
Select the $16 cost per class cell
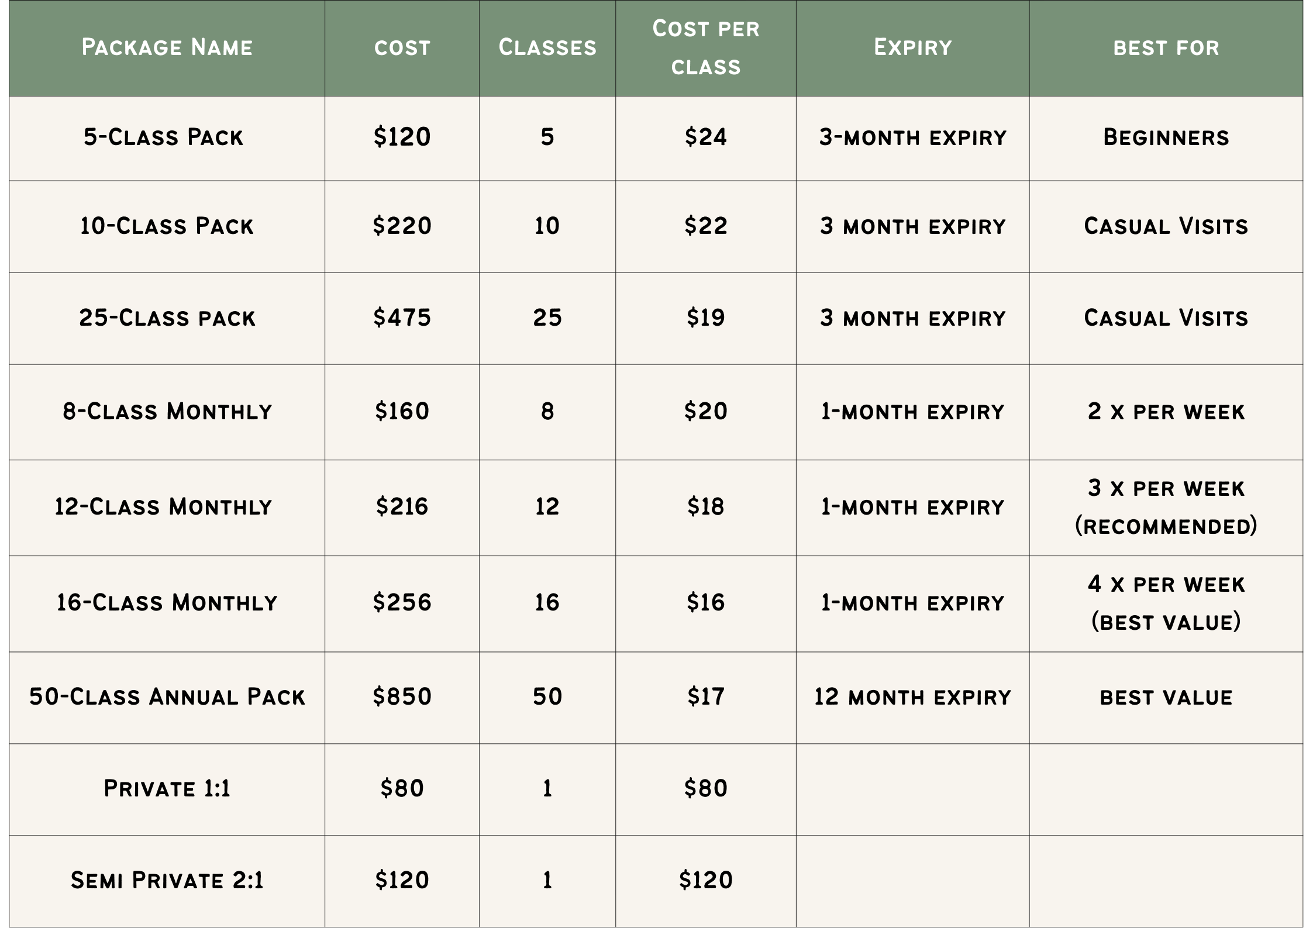coord(705,603)
